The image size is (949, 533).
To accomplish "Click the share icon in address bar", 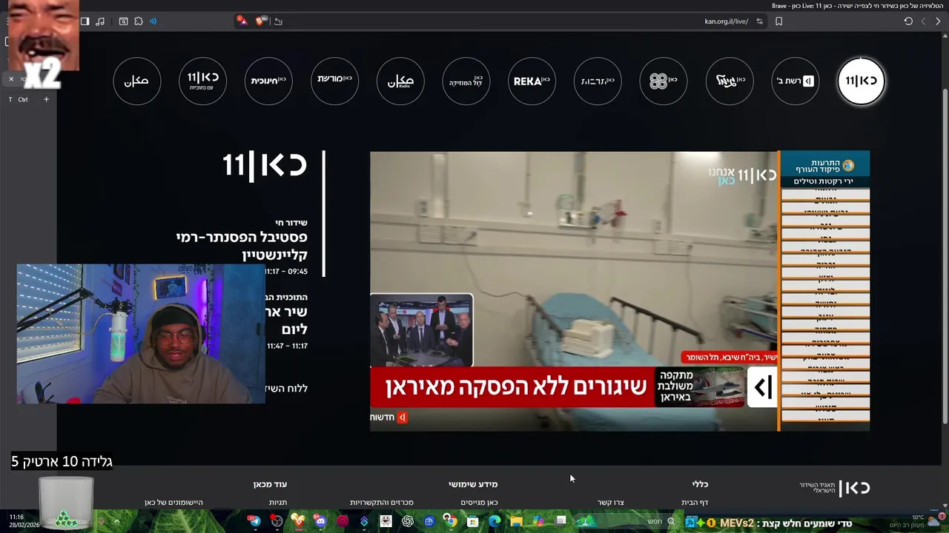I will click(278, 21).
